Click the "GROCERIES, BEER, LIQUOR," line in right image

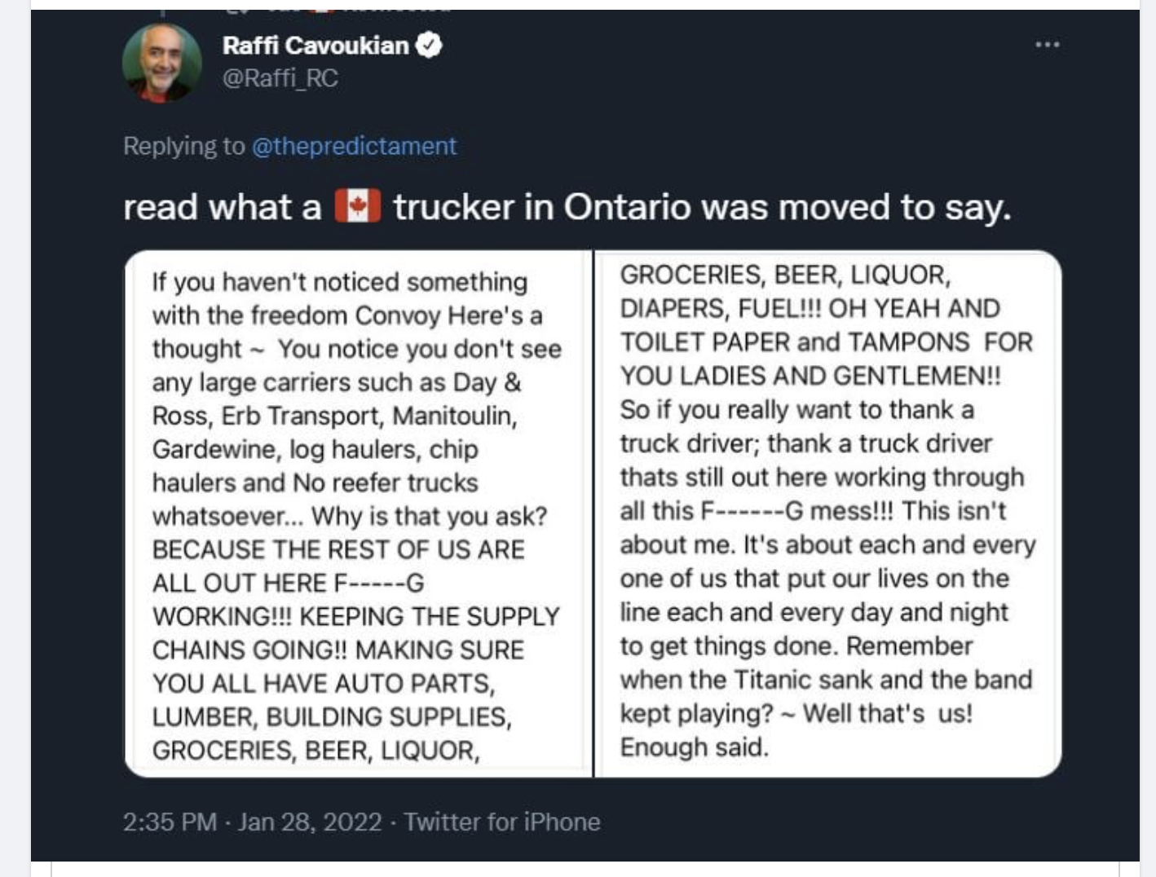click(785, 275)
